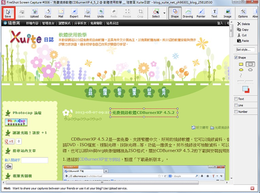Viewport: 260px width, 193px height.
Task: Click the 管理後台 item in black bar
Action: point(48,23)
